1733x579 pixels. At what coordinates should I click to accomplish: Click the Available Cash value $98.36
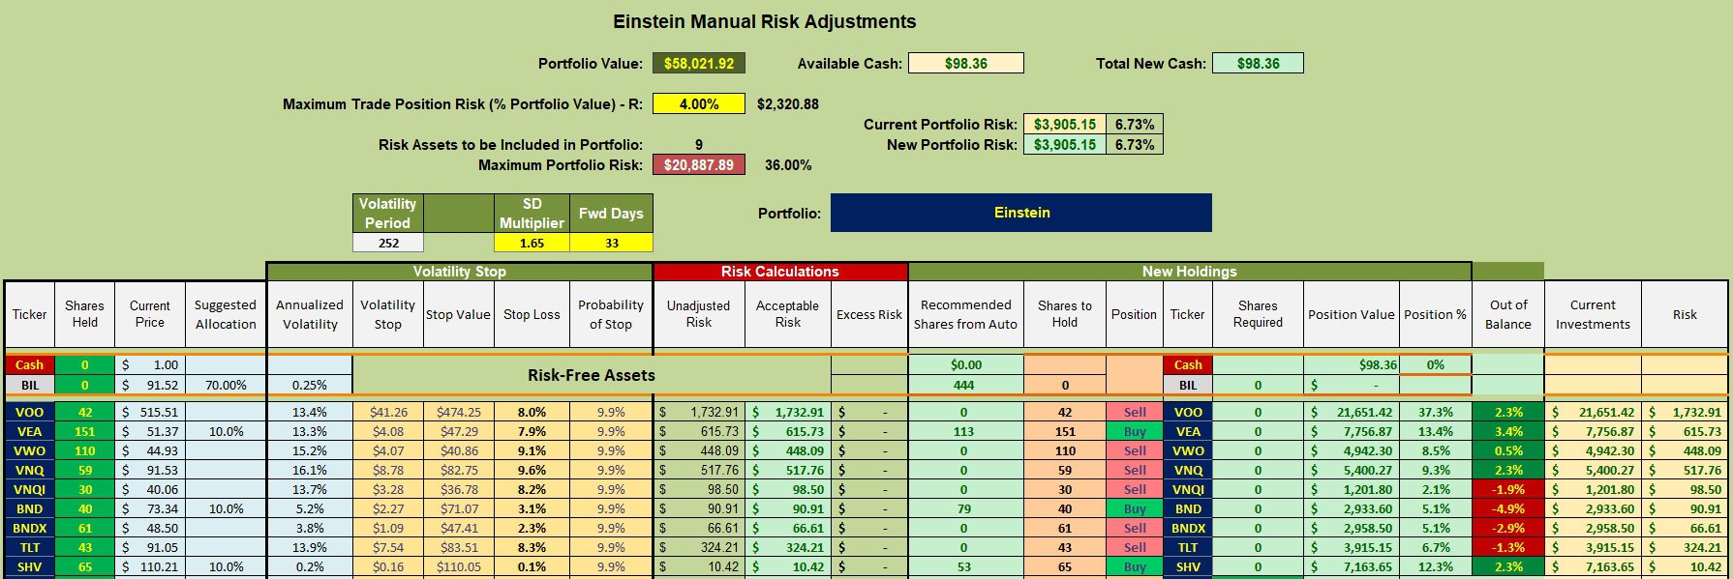pos(966,64)
